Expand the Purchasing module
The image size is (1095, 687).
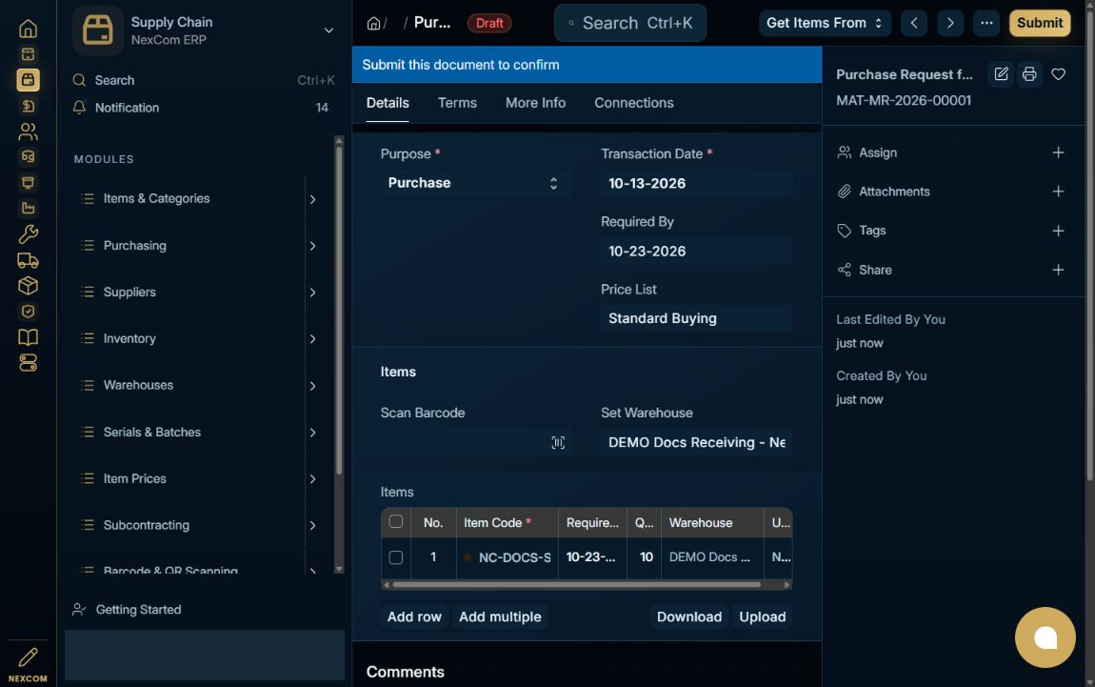coord(312,246)
